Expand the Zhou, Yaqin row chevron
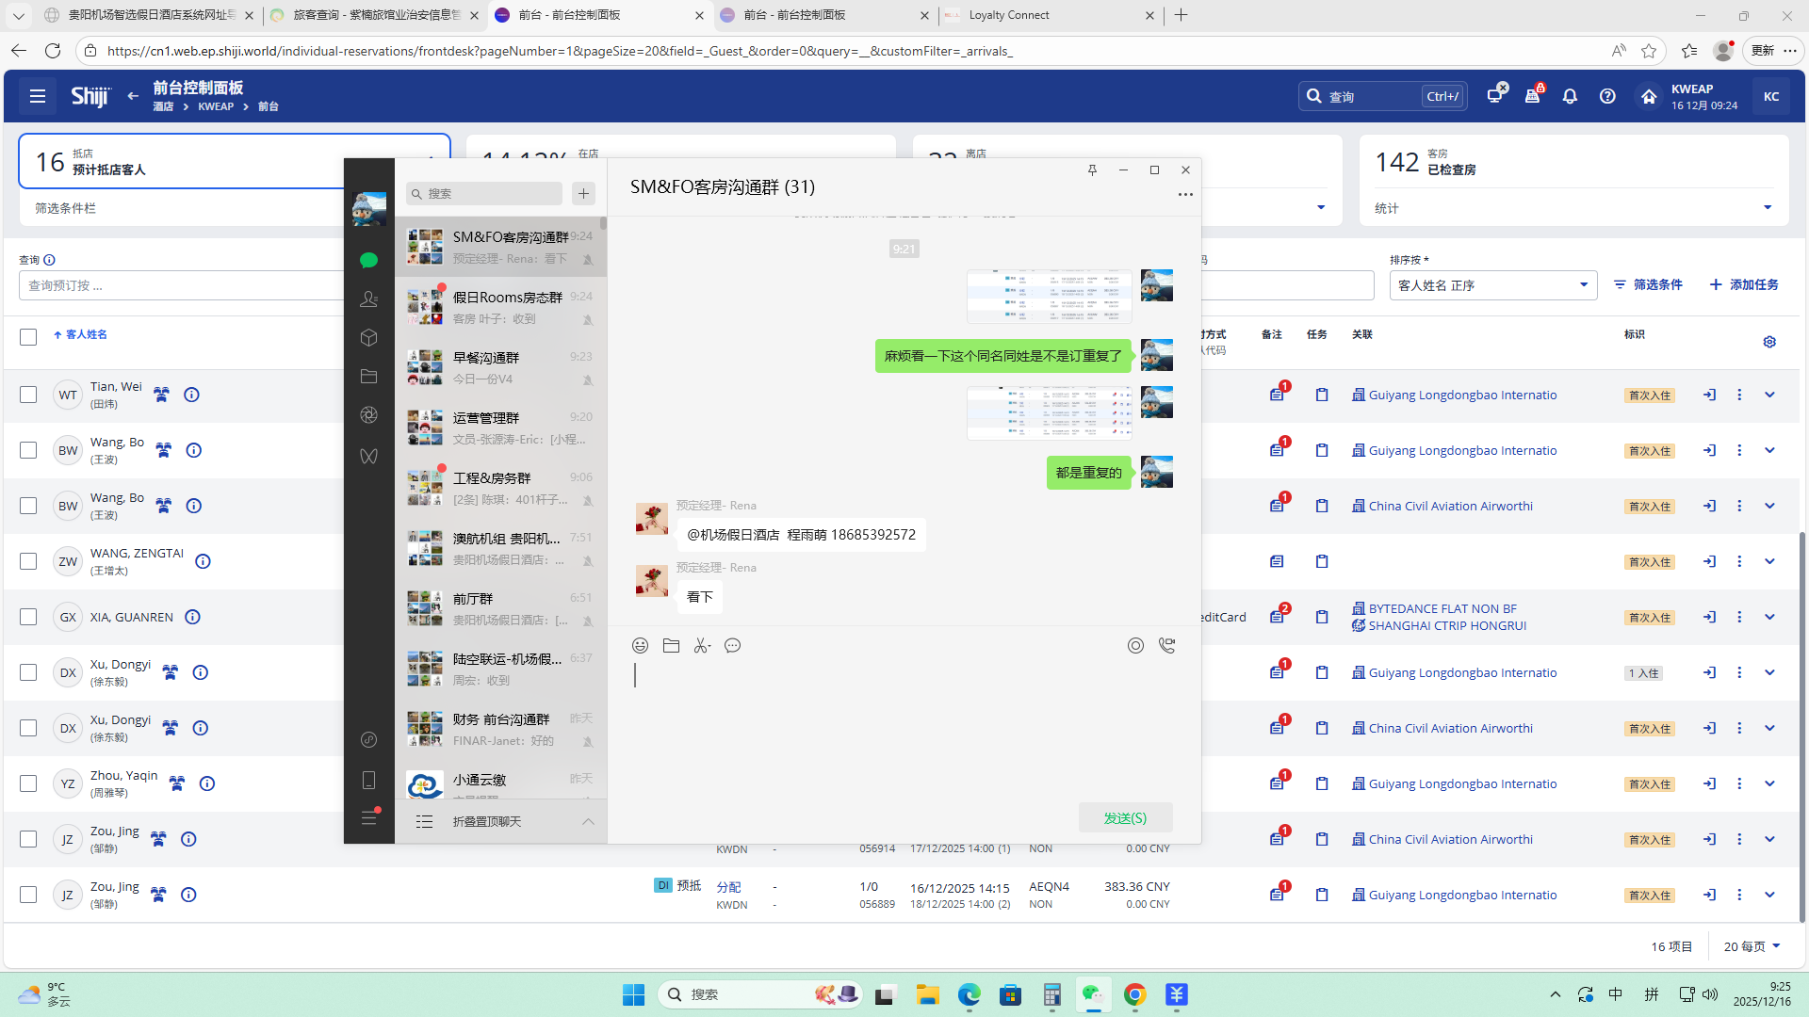Image resolution: width=1809 pixels, height=1017 pixels. pos(1769,783)
